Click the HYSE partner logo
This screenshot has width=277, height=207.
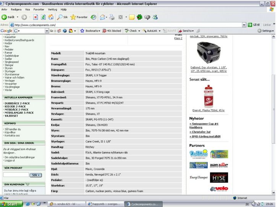(x=219, y=178)
